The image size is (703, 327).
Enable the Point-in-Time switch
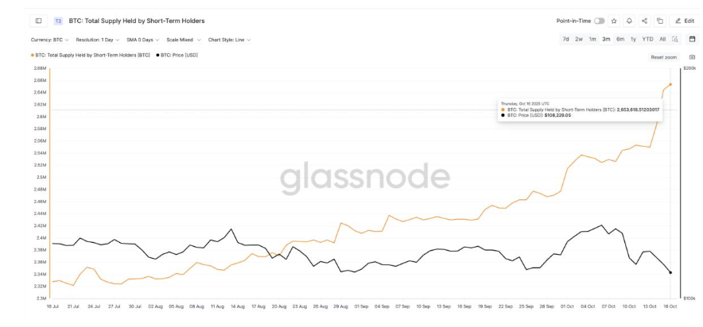[x=599, y=21]
